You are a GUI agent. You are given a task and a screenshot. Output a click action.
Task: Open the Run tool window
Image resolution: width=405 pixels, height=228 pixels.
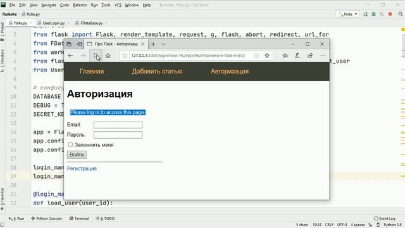pos(16,218)
